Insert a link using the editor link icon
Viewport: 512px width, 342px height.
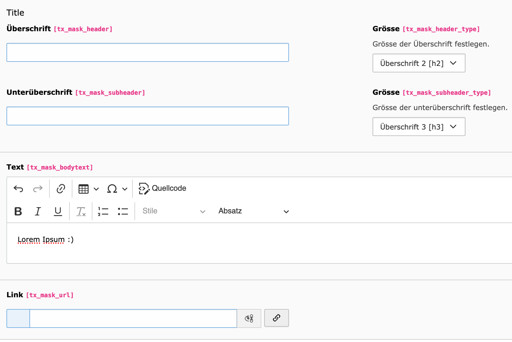[61, 189]
